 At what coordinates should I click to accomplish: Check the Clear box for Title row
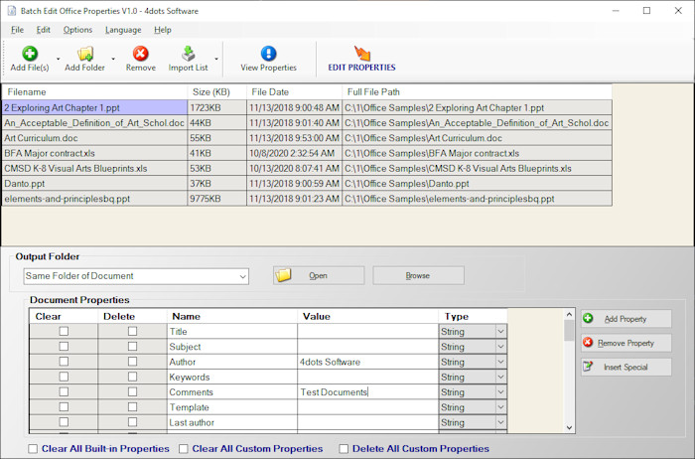[x=64, y=332]
